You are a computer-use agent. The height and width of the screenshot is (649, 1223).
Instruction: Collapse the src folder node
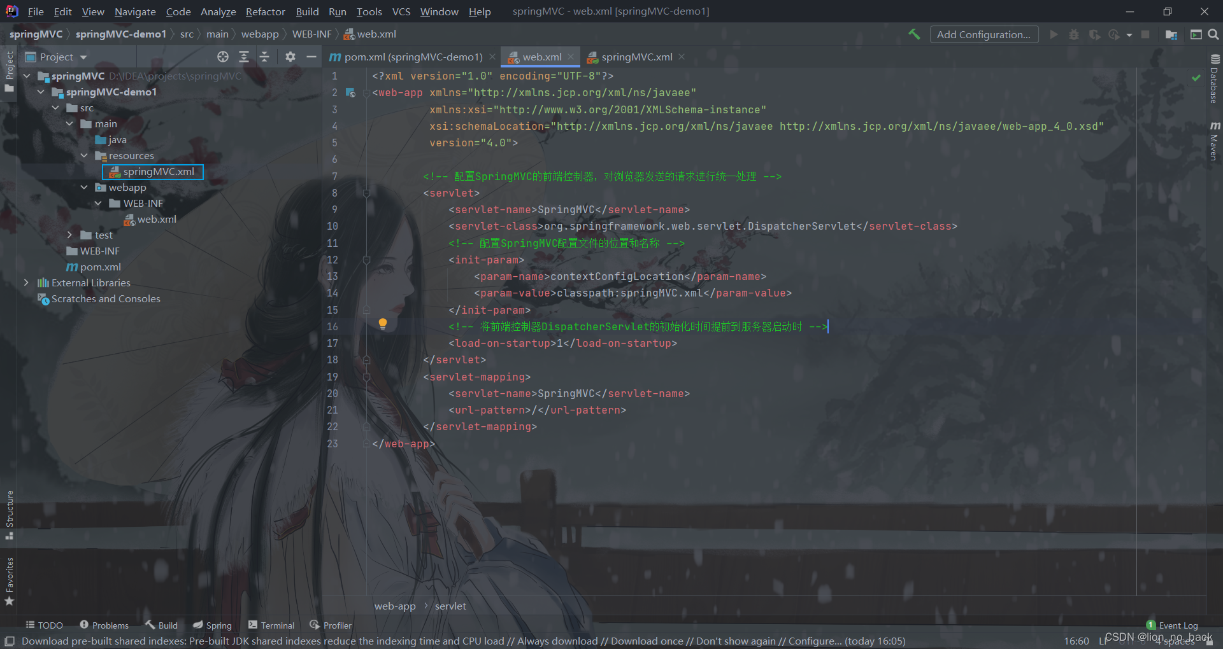[55, 108]
